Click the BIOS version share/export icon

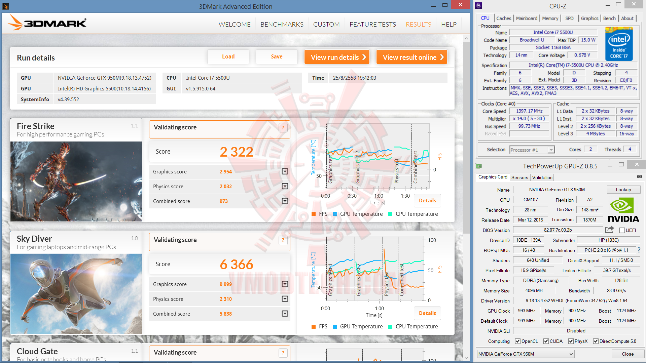click(x=609, y=230)
